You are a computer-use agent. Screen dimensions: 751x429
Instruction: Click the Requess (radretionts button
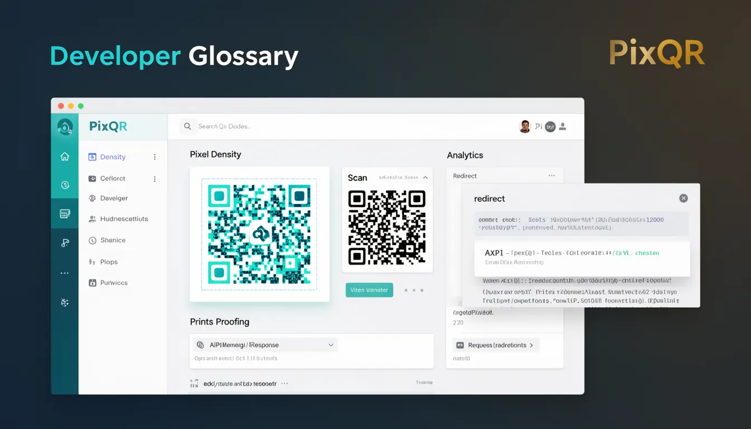[x=496, y=345]
